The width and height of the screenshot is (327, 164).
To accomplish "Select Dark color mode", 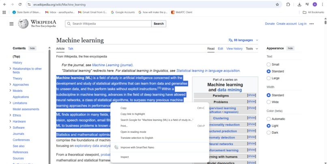I will [269, 132].
